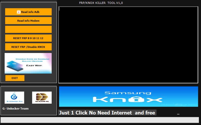Open the Disable Knox on Samsung banner image
This screenshot has height=125, width=201.
coord(28,63)
